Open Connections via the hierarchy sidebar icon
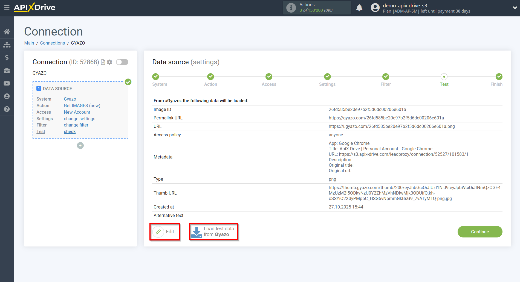Screen dimensions: 520x282 coord(7,45)
